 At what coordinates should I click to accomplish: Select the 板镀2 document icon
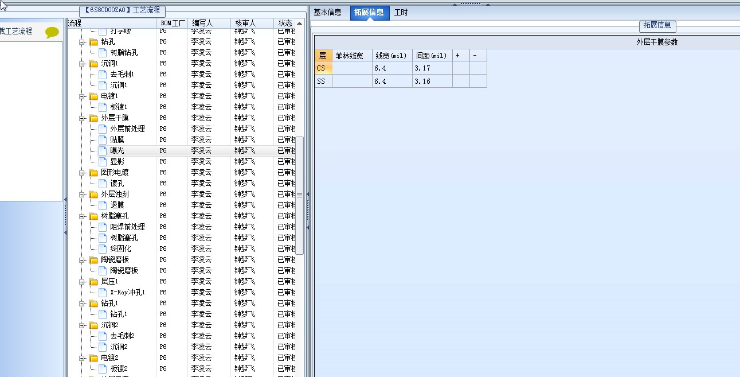click(103, 369)
